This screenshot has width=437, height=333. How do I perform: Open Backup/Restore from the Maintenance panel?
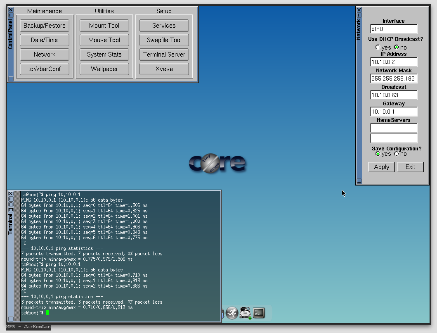click(x=45, y=26)
